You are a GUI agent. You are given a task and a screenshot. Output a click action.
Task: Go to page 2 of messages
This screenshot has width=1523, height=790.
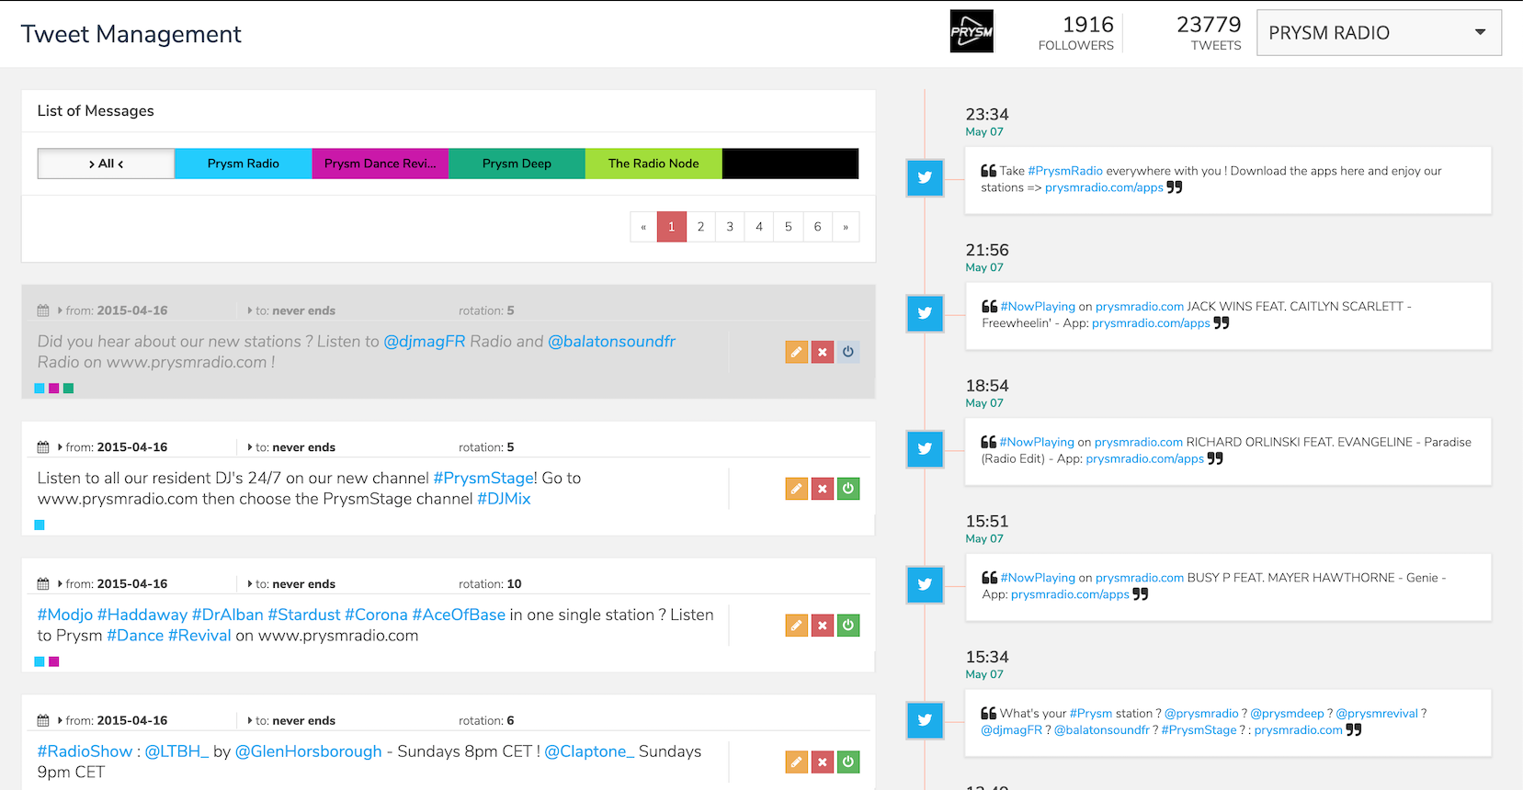[x=700, y=227]
